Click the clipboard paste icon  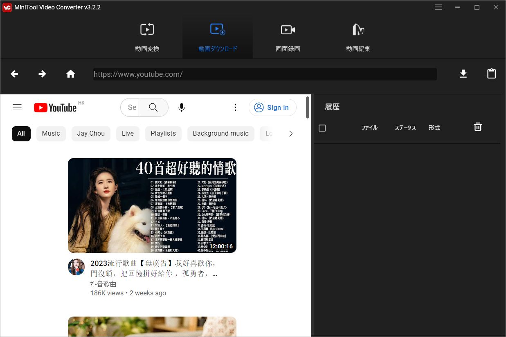point(491,74)
